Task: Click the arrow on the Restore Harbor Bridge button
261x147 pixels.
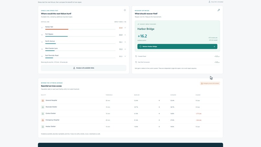Action: 214,46
